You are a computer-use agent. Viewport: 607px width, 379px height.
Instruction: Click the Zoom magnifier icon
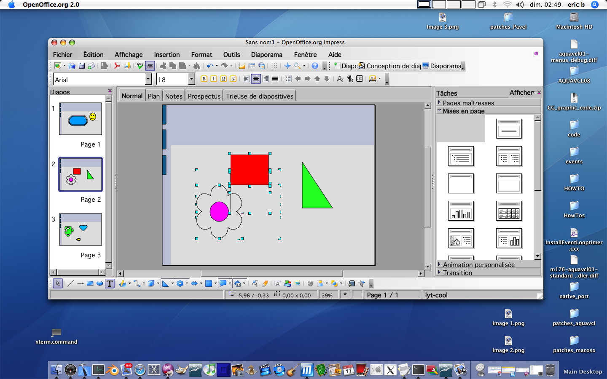pyautogui.click(x=297, y=66)
